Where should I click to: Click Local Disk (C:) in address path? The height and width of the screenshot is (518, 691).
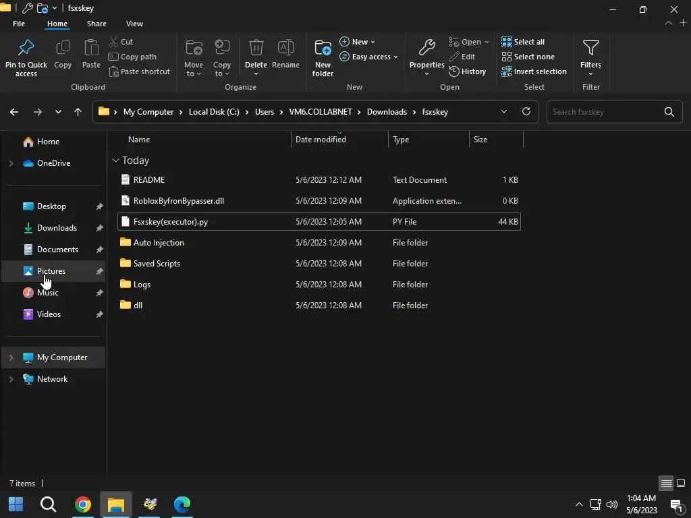(214, 112)
